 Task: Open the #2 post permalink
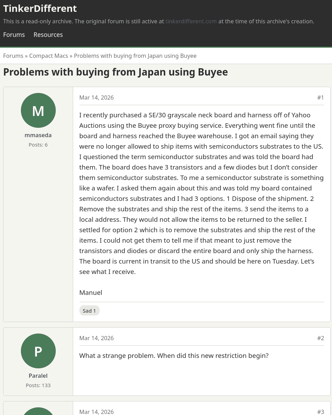[321, 338]
